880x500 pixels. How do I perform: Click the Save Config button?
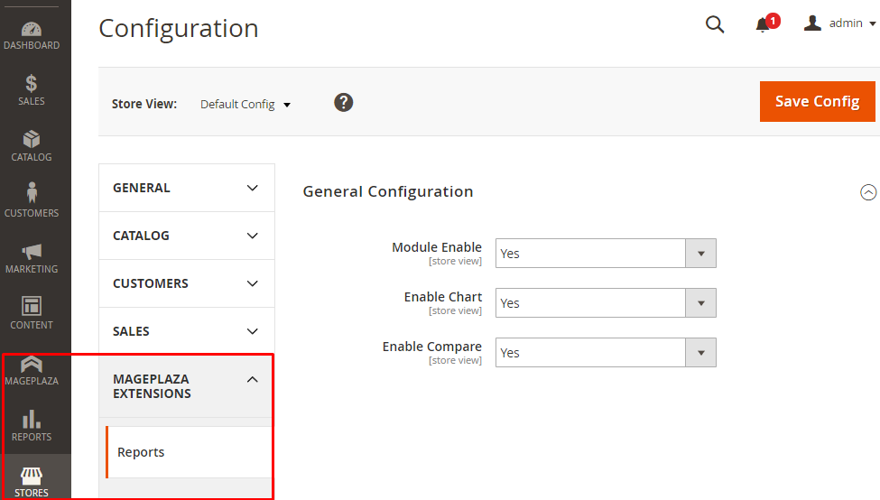point(817,101)
